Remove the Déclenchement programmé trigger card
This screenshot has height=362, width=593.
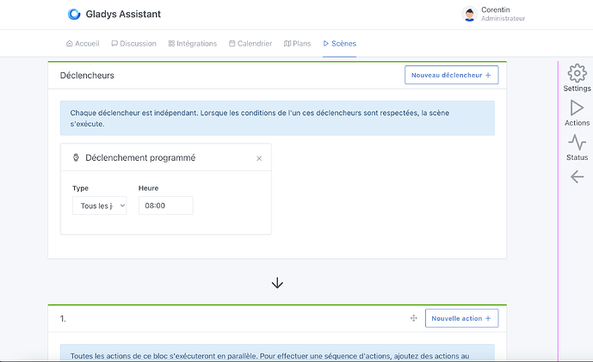tap(259, 158)
